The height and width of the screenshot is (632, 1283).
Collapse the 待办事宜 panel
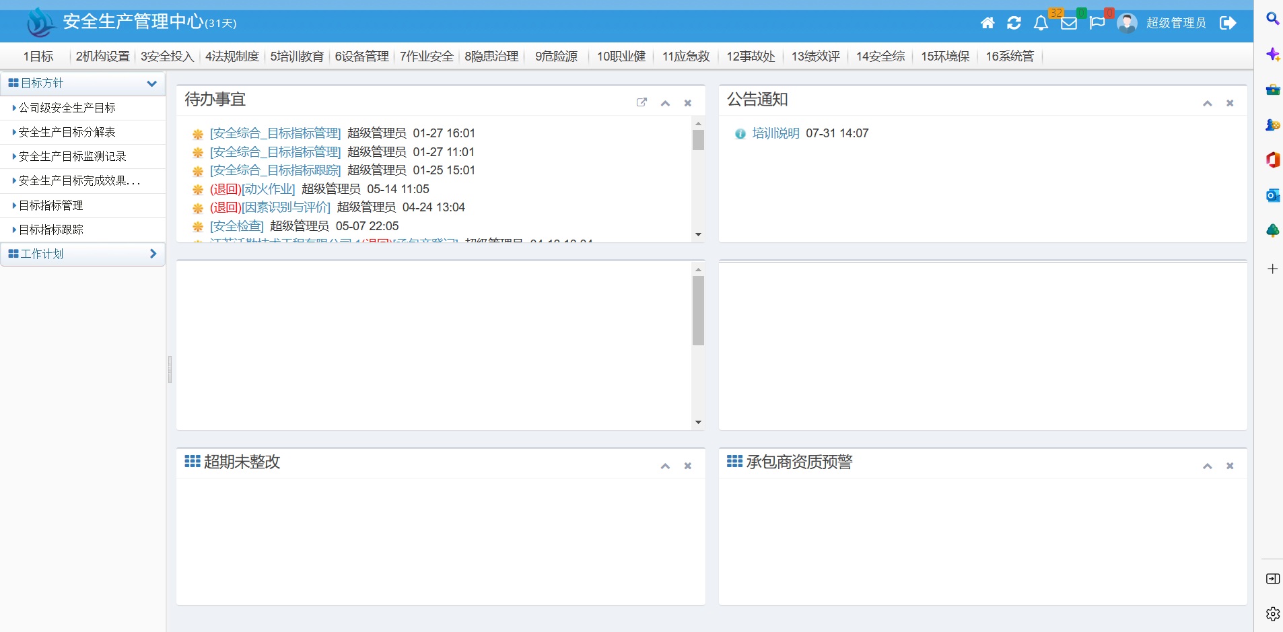[665, 103]
